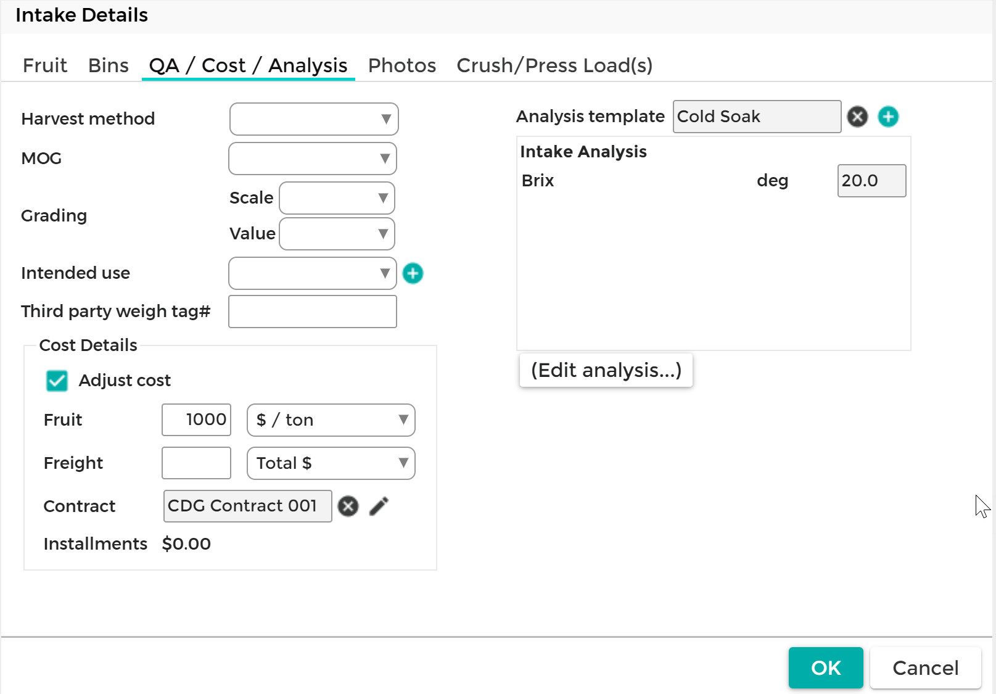Open the Photos tab
This screenshot has width=996, height=694.
click(402, 65)
